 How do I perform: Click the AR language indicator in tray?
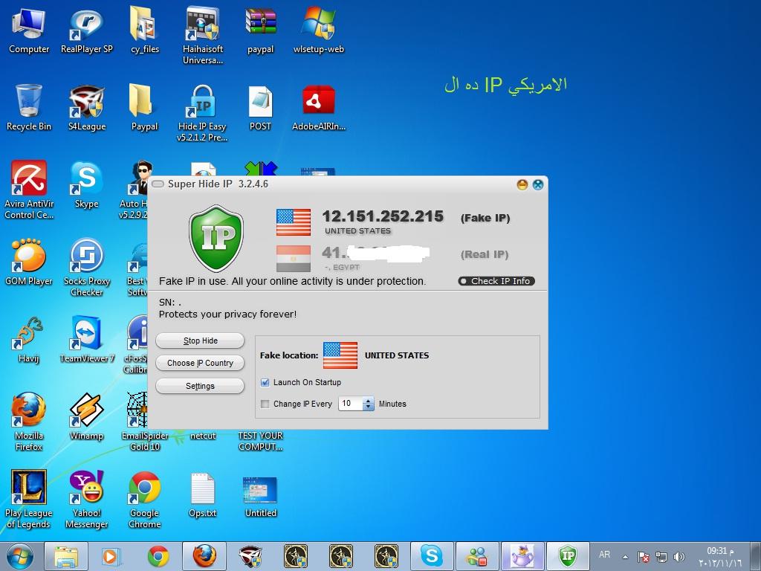604,555
